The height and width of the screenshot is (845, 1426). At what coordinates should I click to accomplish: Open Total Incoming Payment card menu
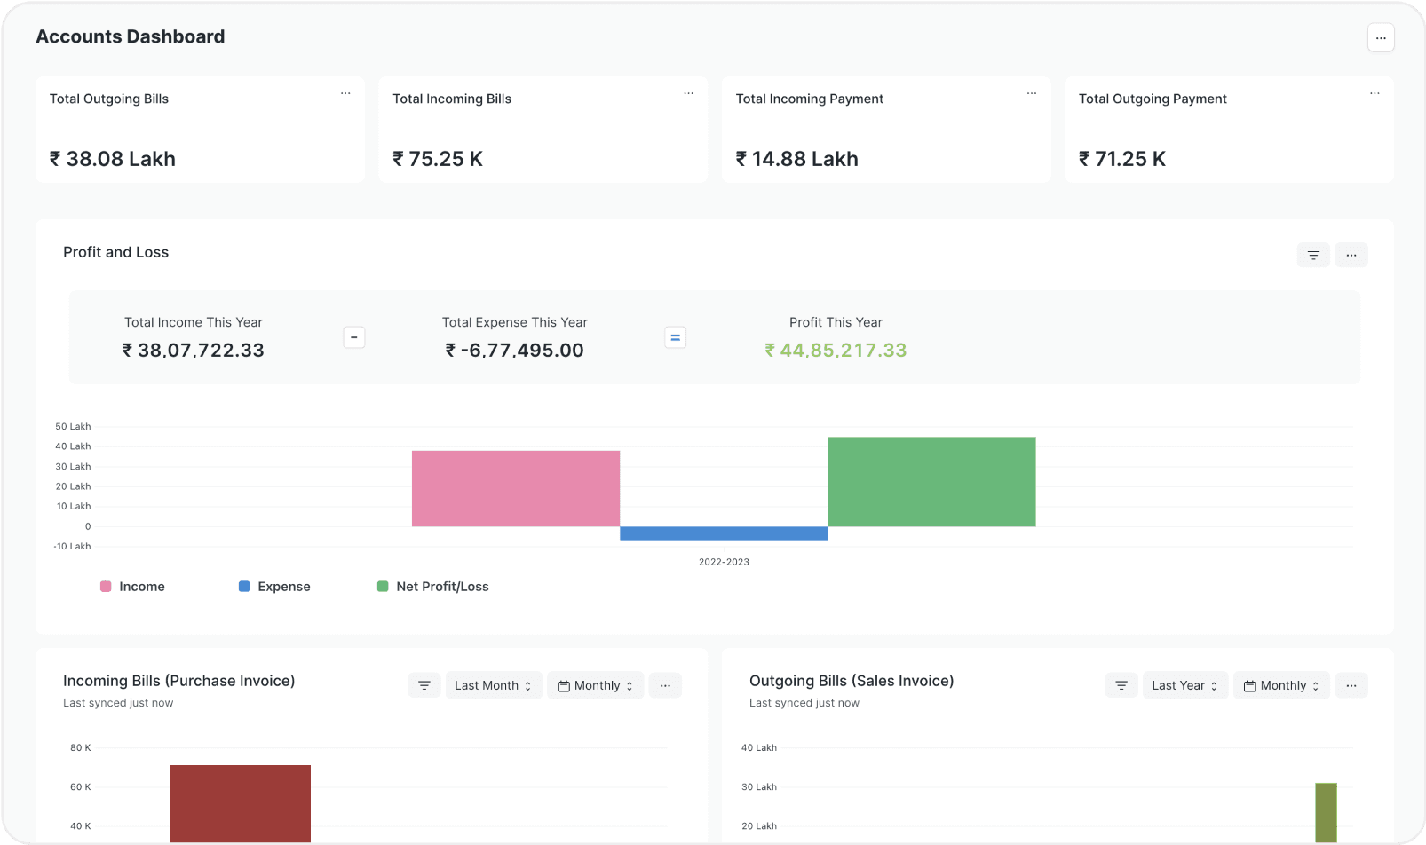1031,93
